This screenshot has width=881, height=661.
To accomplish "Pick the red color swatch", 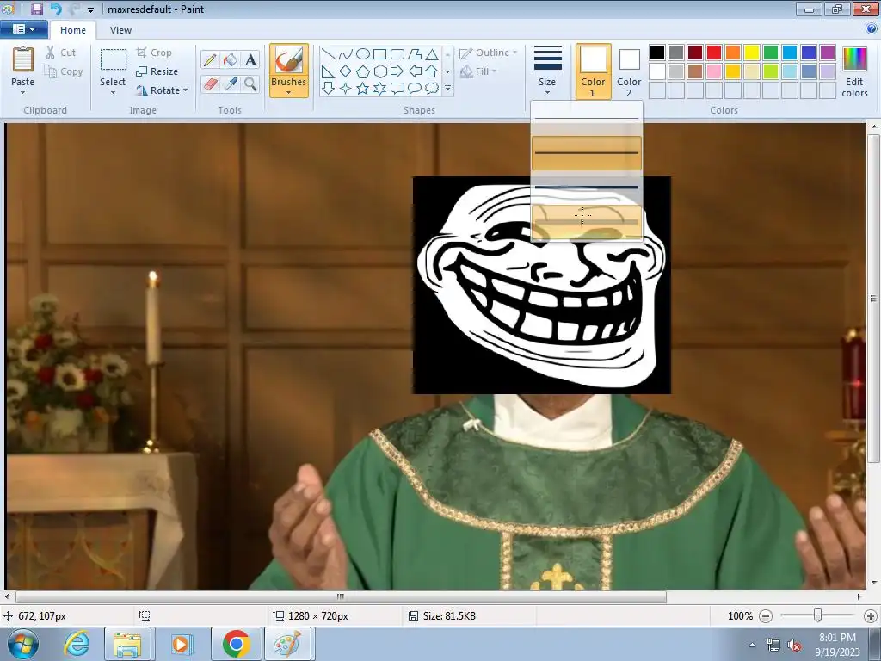I will [713, 53].
